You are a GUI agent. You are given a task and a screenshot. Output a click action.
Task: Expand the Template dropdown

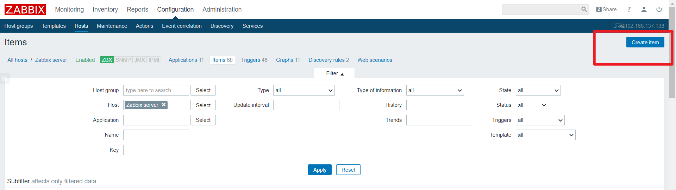pyautogui.click(x=545, y=135)
